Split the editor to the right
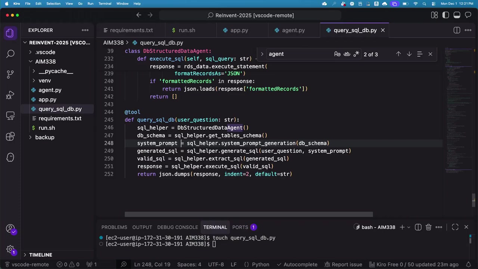478x269 pixels. pyautogui.click(x=457, y=30)
